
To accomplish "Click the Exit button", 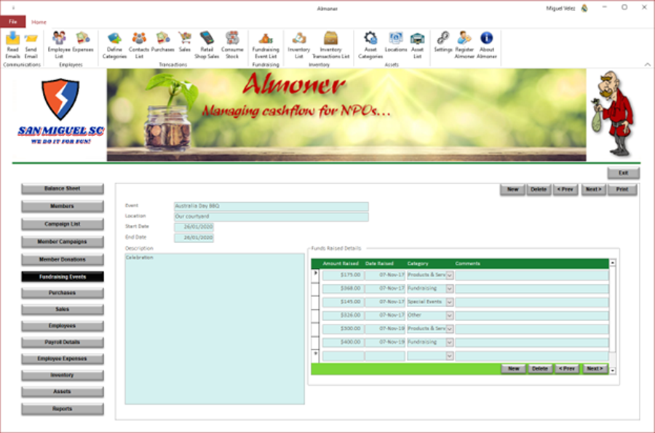I will point(623,173).
